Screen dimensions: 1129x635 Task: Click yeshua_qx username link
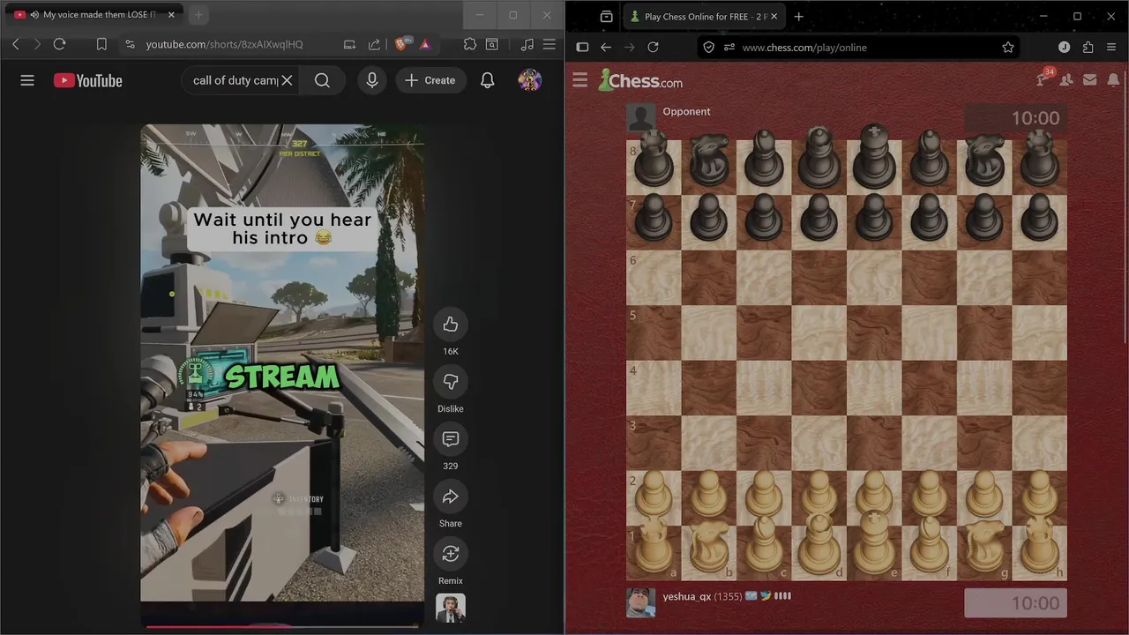687,596
